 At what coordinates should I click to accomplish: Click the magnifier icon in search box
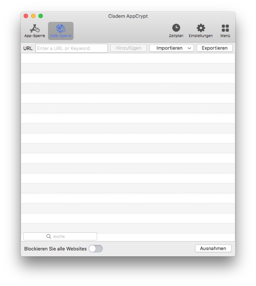49,236
